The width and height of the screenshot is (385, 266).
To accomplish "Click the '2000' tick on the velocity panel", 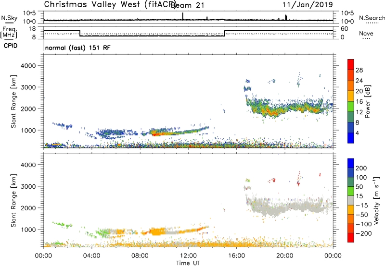I will coord(28,208).
